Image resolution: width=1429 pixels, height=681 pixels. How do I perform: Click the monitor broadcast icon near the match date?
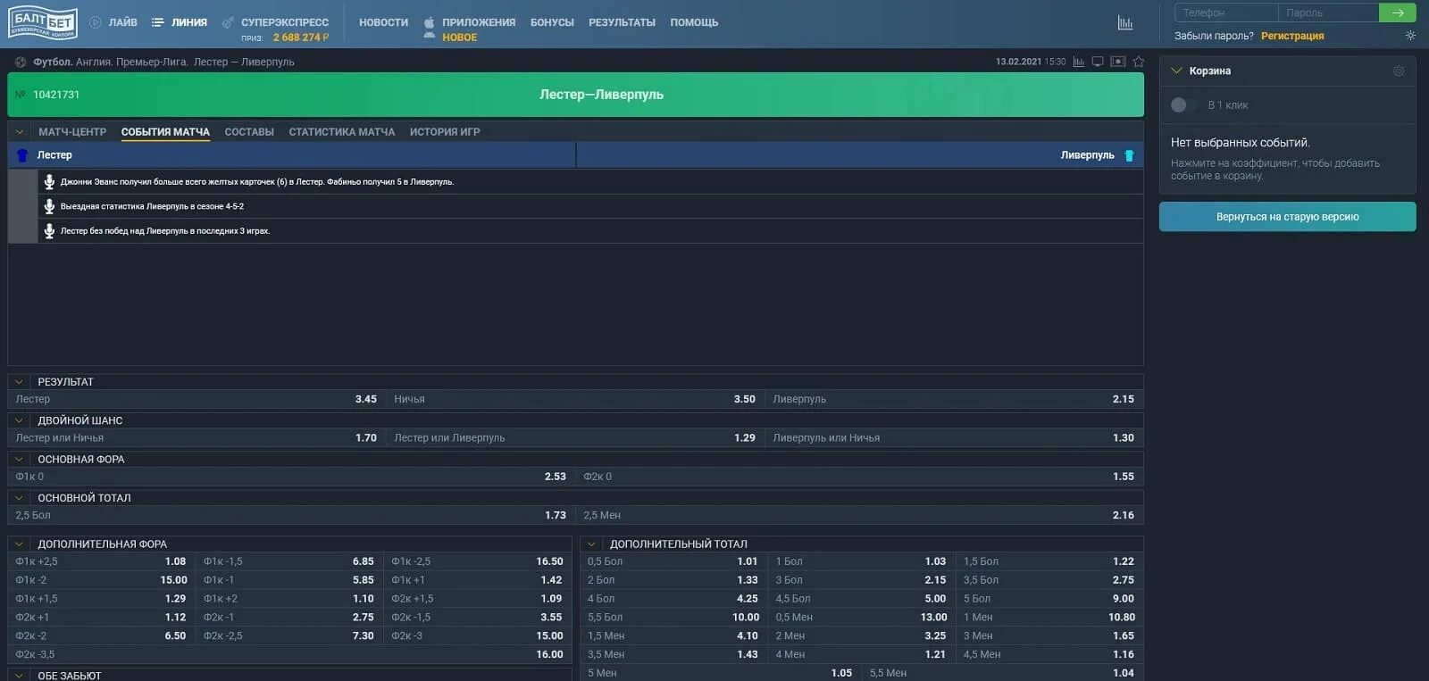coord(1098,62)
